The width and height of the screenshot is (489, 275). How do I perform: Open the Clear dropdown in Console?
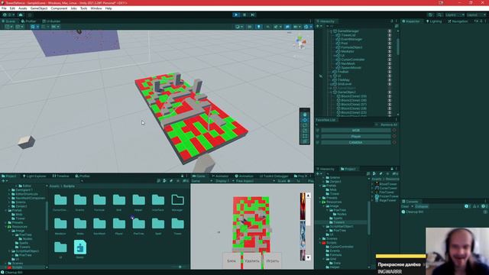point(413,206)
